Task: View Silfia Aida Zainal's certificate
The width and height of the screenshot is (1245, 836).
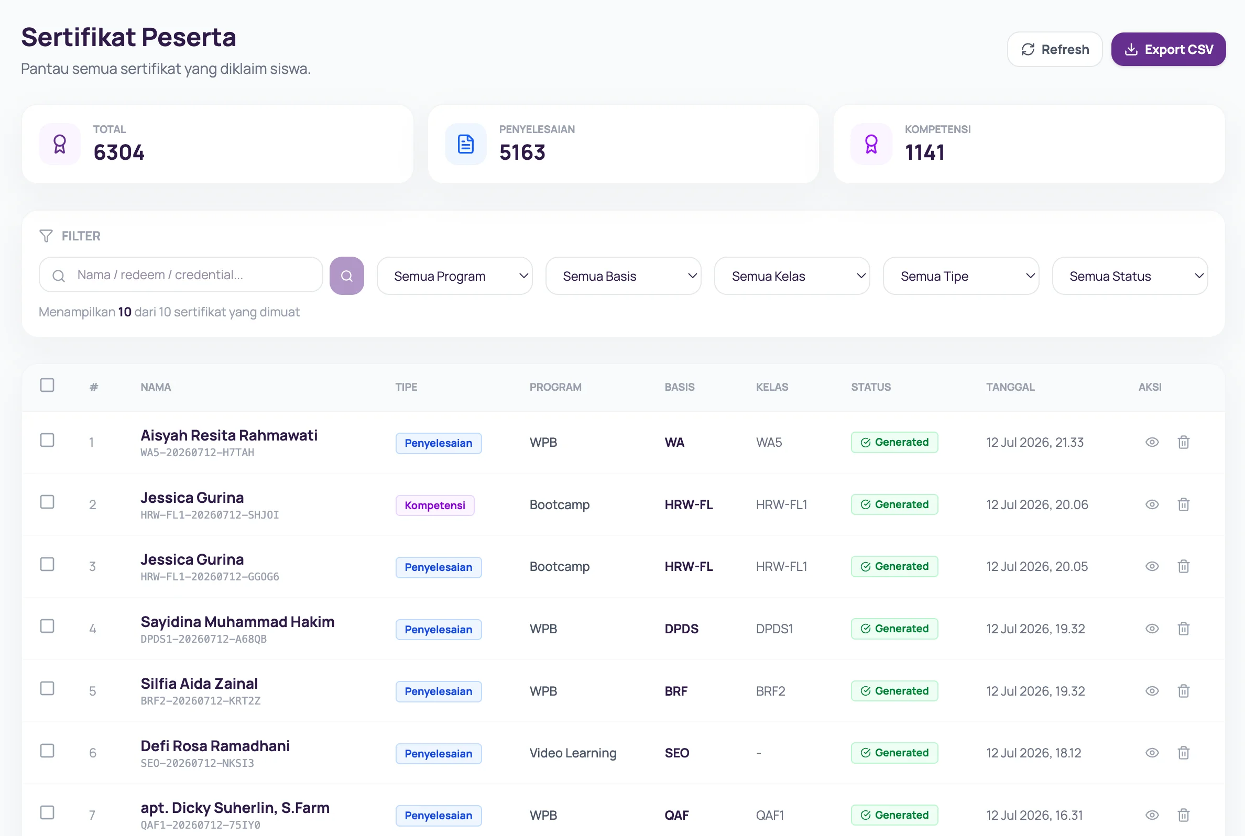Action: pos(1152,691)
